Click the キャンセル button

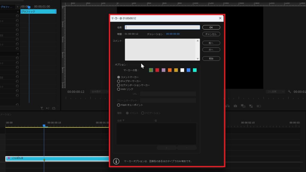(x=211, y=34)
